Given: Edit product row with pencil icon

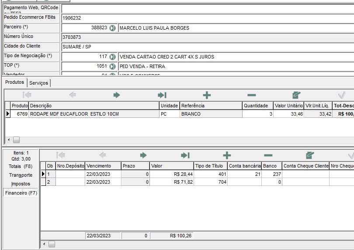Looking at the screenshot, I should point(297,95).
